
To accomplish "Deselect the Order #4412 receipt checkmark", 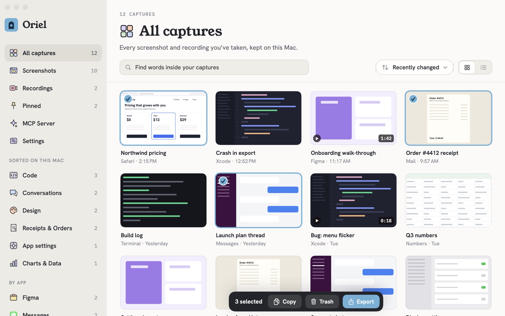I will click(x=413, y=99).
